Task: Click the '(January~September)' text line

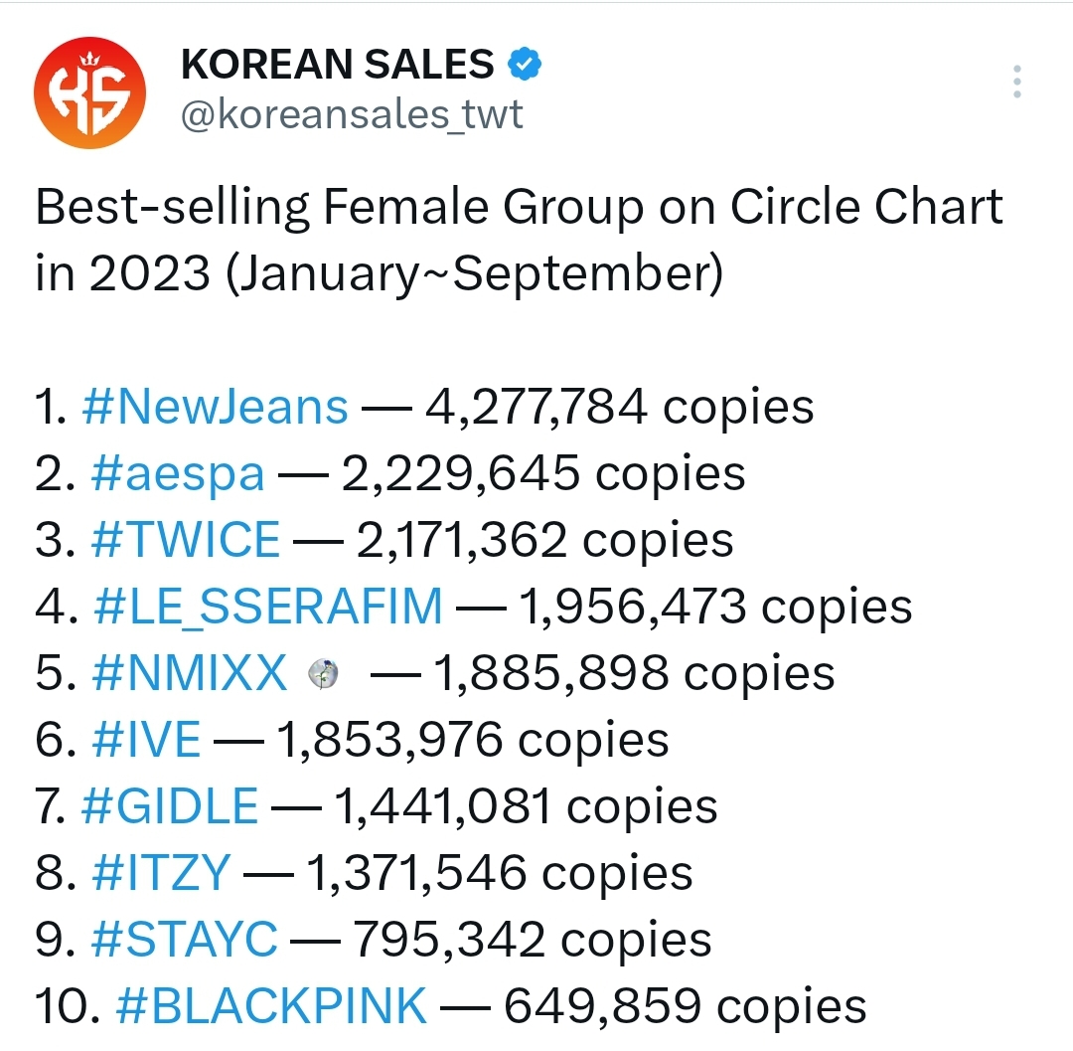Action: (473, 274)
